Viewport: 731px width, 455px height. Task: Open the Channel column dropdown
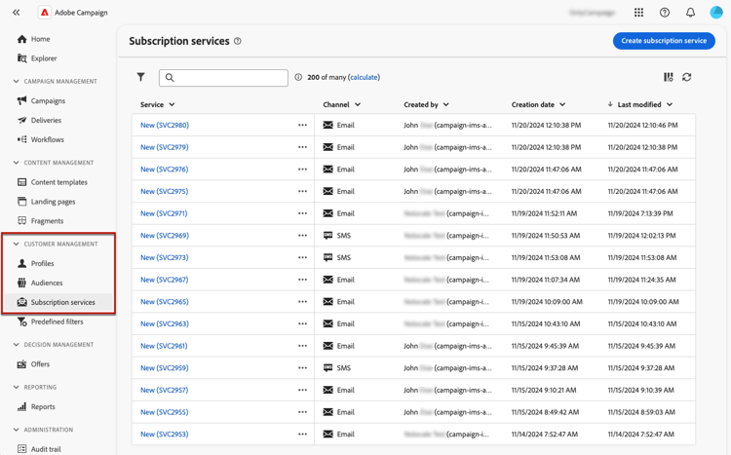point(358,104)
